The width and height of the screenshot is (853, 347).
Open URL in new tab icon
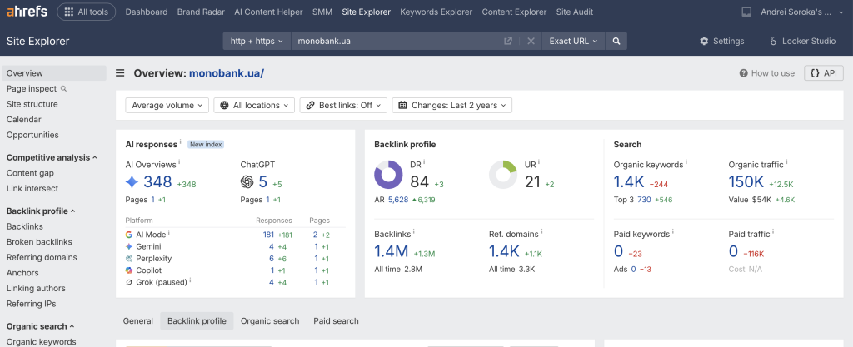point(508,42)
